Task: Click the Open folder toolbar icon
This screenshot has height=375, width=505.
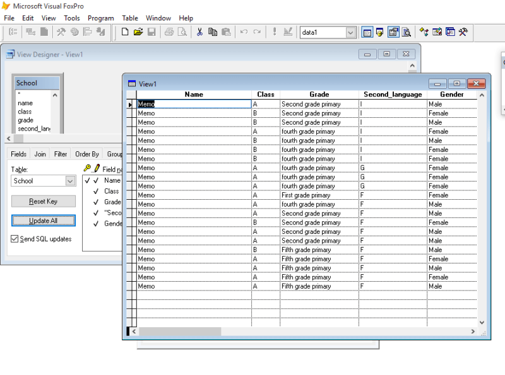Action: 138,32
